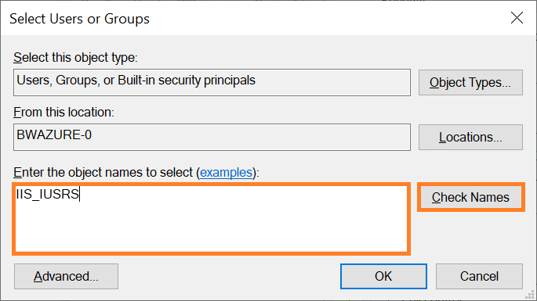Click the "From this location" label
The height and width of the screenshot is (301, 537).
[63, 112]
